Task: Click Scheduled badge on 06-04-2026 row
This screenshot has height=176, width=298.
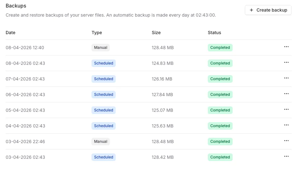Action: click(104, 95)
